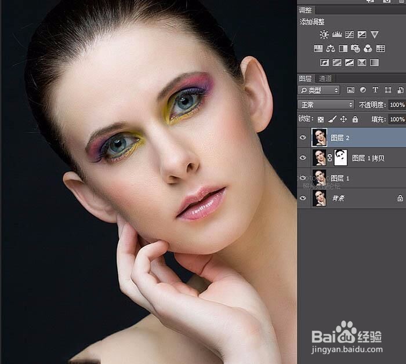
Task: Click the 不透明度 100% value field
Action: click(x=397, y=105)
